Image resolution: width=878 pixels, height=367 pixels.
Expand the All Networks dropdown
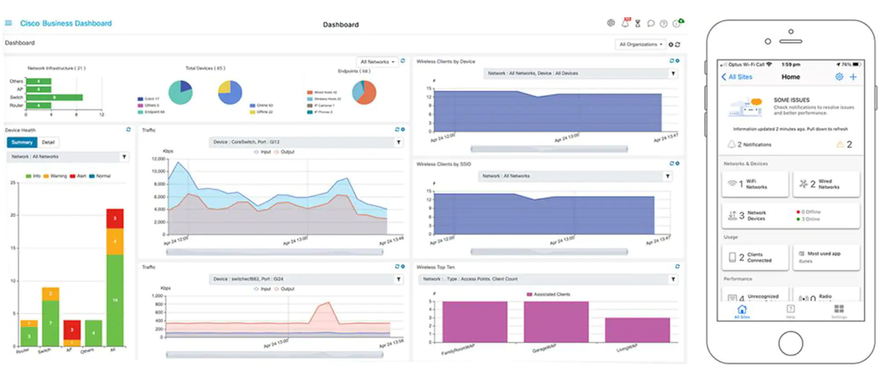click(377, 62)
